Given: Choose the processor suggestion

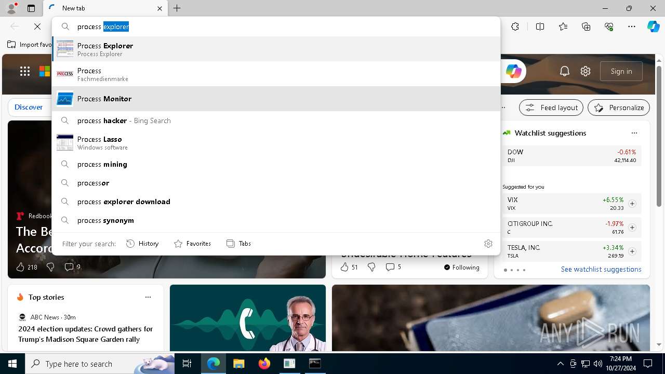Looking at the screenshot, I should tap(276, 183).
